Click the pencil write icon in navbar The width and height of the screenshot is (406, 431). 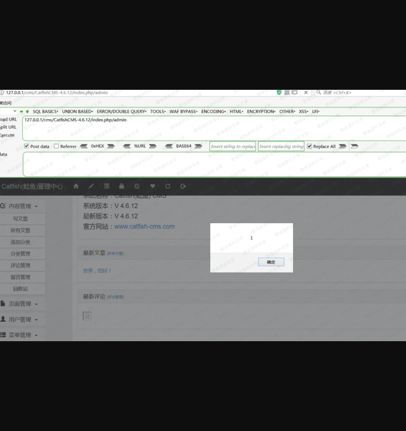91,186
